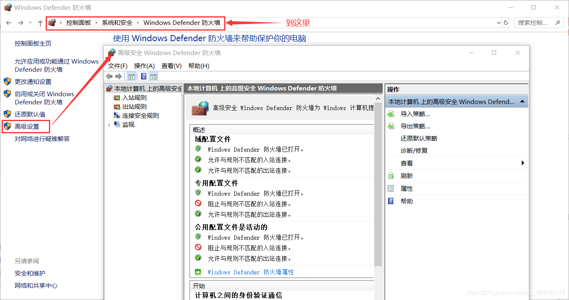
Task: Open 更改通知设置 link
Action: tap(33, 82)
